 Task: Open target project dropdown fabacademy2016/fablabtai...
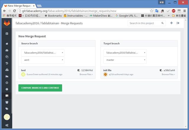coord(125,53)
